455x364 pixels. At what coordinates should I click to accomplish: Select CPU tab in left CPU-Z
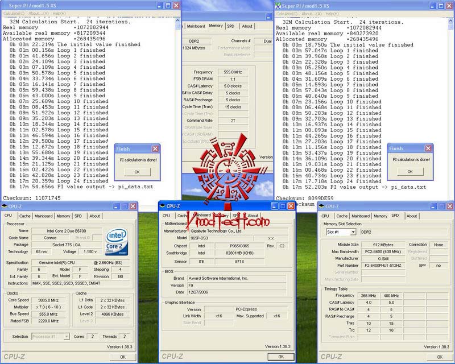(x=9, y=216)
